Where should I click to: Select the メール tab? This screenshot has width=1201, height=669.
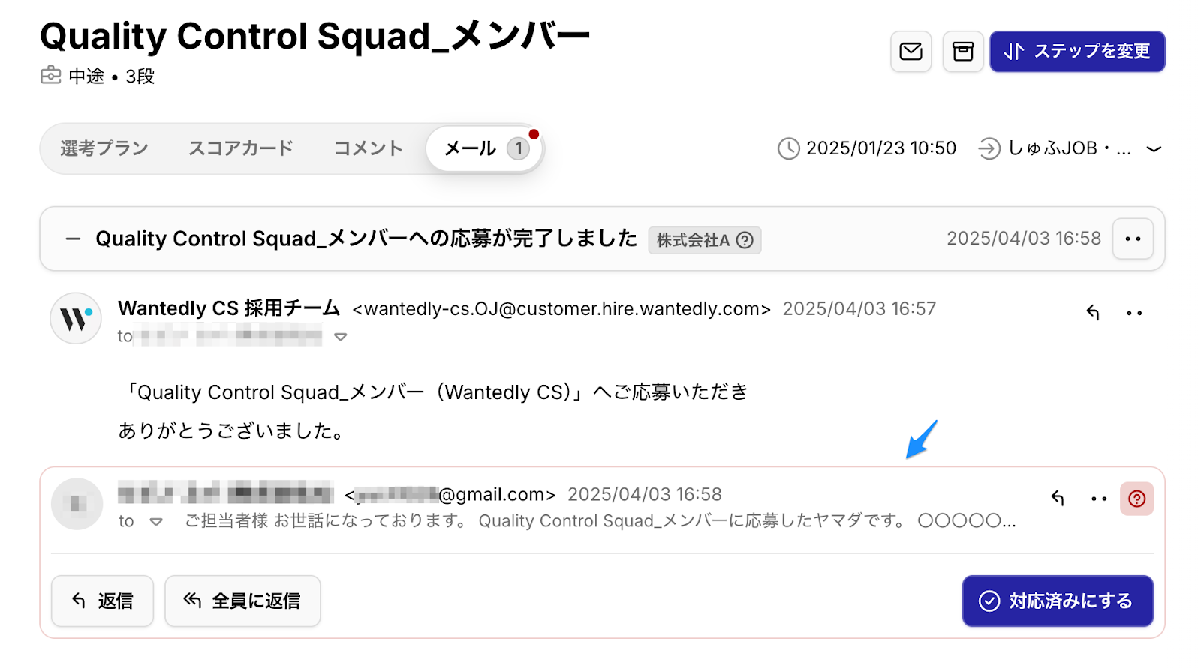click(484, 148)
